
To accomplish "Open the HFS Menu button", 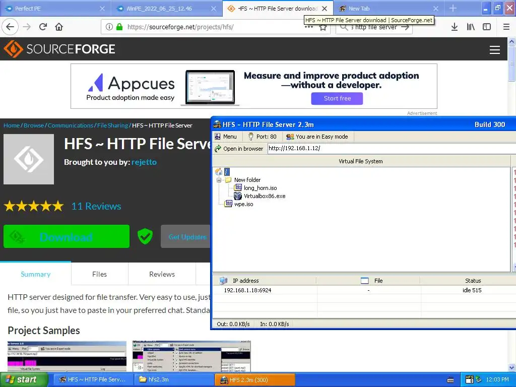I will 226,137.
